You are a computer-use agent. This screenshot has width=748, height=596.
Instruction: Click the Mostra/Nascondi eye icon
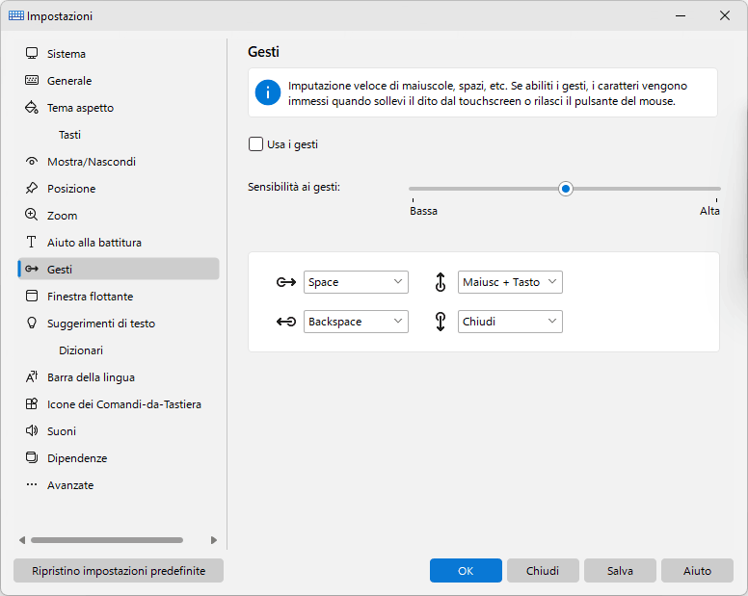tap(32, 161)
